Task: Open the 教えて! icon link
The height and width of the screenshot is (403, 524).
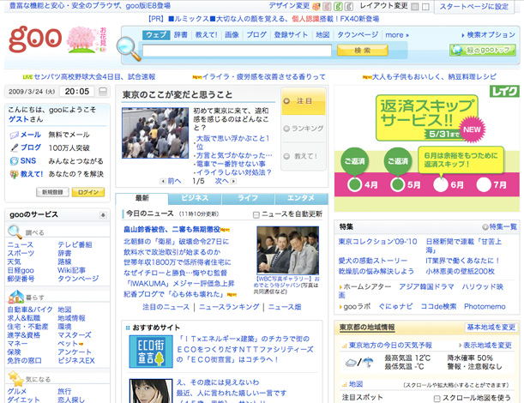Action: pos(14,174)
